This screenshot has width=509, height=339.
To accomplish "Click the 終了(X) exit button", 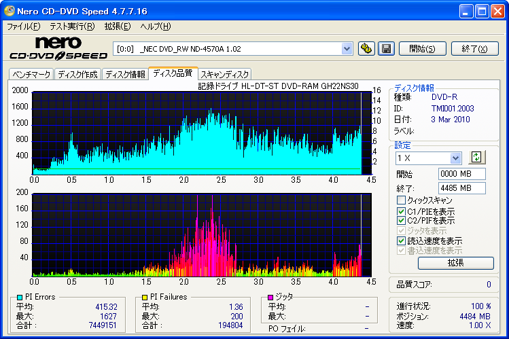I will [474, 49].
